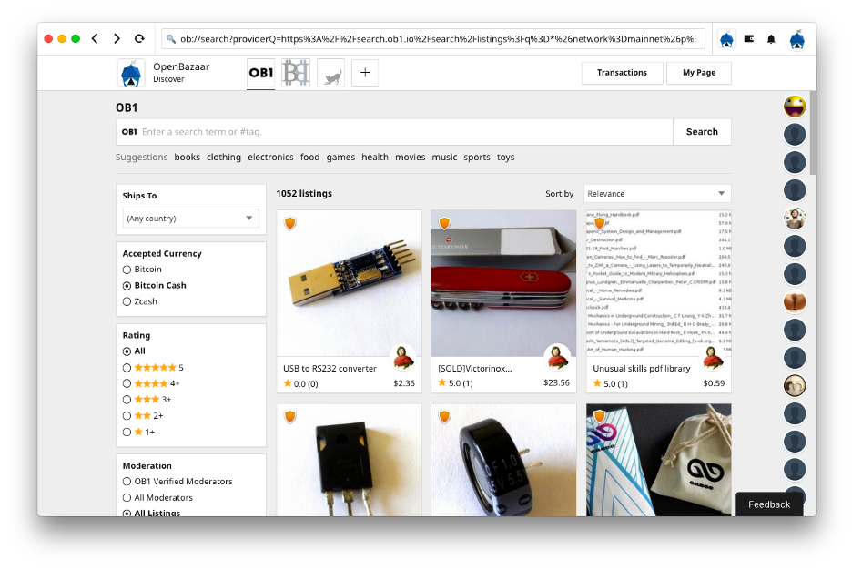Screen dimensions: 852x570
Task: Open Unusual skills pdf library listing image
Action: click(x=658, y=284)
